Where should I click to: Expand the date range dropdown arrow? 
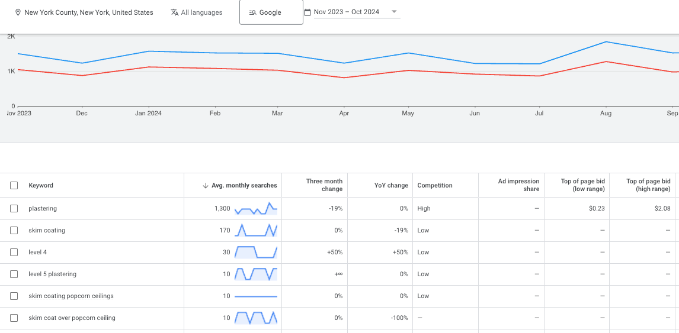tap(394, 12)
